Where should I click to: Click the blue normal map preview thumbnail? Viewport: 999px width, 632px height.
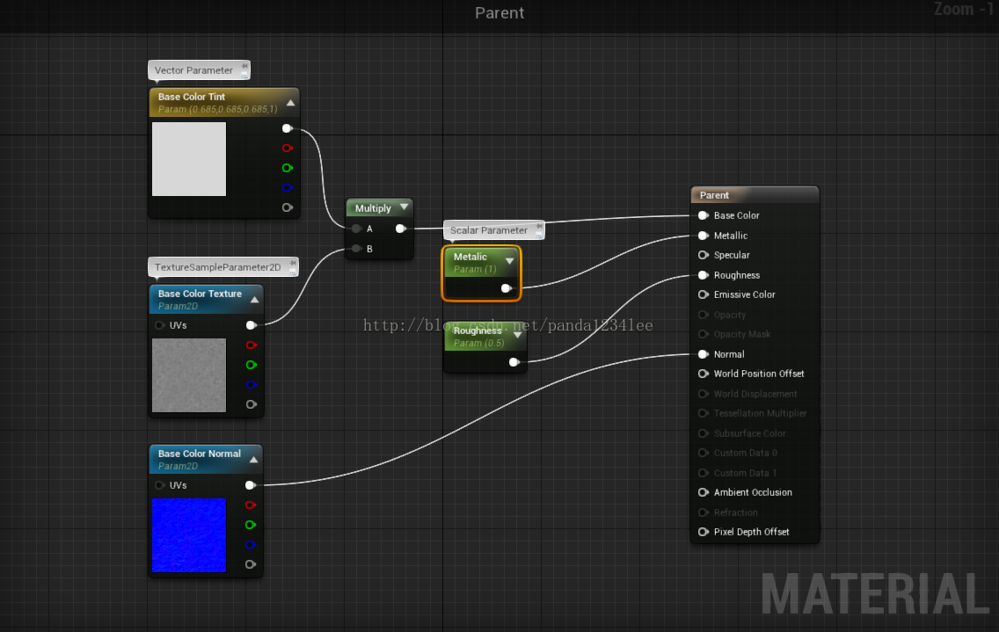(x=189, y=535)
